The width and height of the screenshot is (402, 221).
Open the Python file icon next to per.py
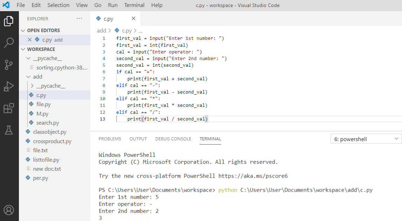[x=28, y=178]
